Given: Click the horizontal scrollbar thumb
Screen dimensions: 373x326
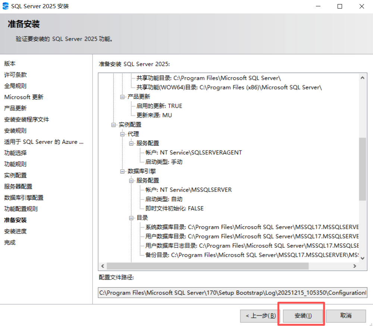Looking at the screenshot, I should [208, 266].
